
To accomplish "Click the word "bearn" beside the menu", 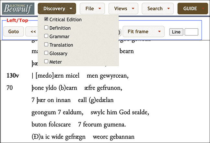I will click(x=127, y=51).
